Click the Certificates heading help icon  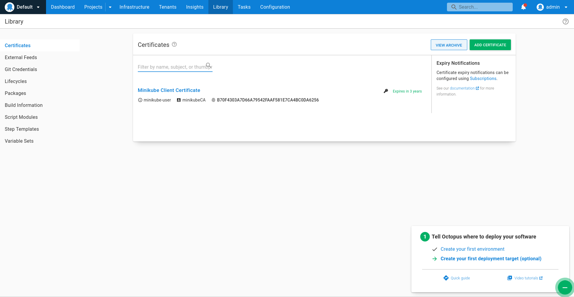[174, 44]
